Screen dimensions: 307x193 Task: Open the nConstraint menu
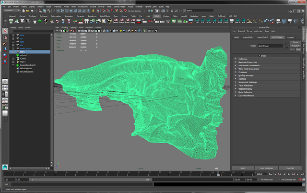(83, 7)
